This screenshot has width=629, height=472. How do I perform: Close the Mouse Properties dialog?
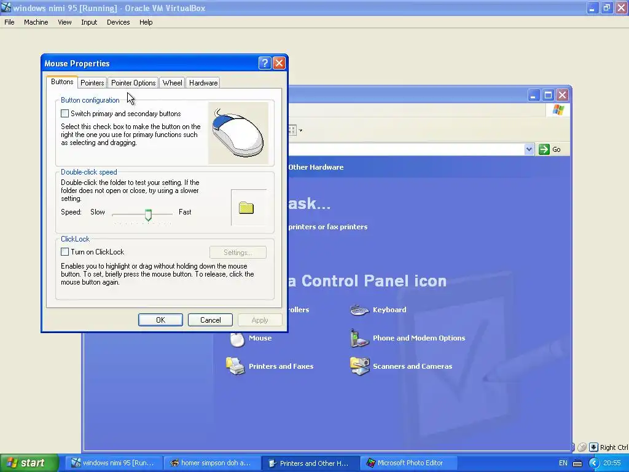279,63
